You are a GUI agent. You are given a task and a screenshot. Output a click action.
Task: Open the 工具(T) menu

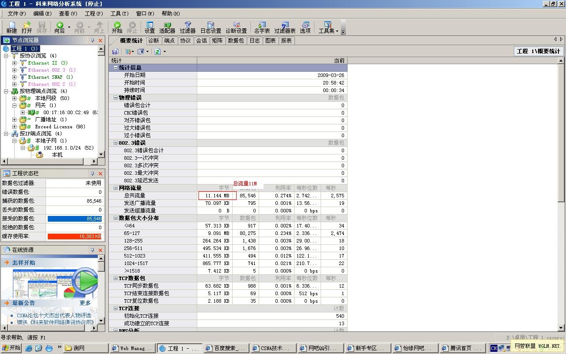pyautogui.click(x=119, y=14)
